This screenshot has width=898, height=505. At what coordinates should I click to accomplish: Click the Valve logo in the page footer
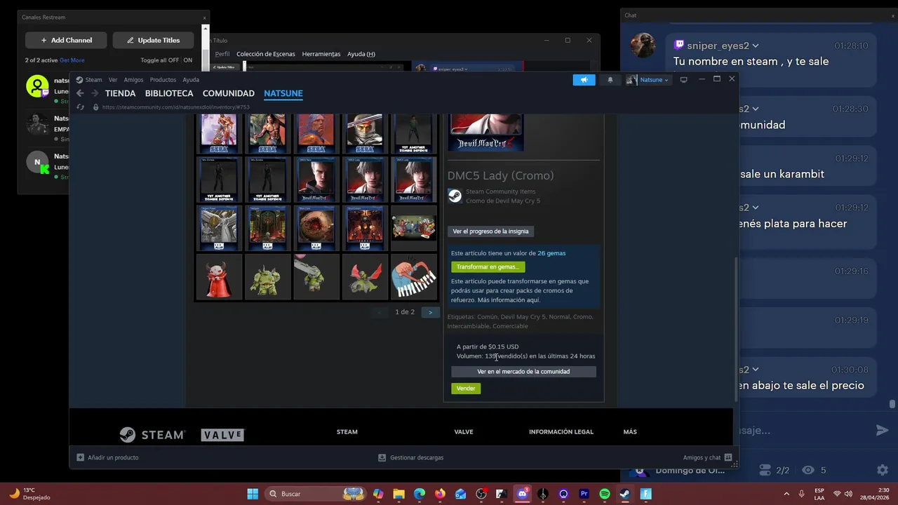[222, 435]
